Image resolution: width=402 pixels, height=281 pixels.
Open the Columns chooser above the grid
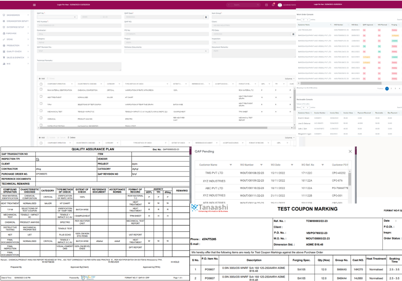(x=289, y=79)
